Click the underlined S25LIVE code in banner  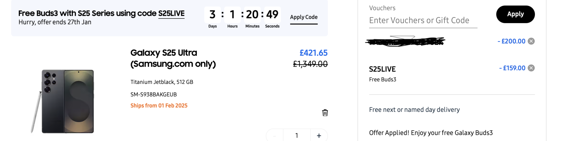coord(171,13)
